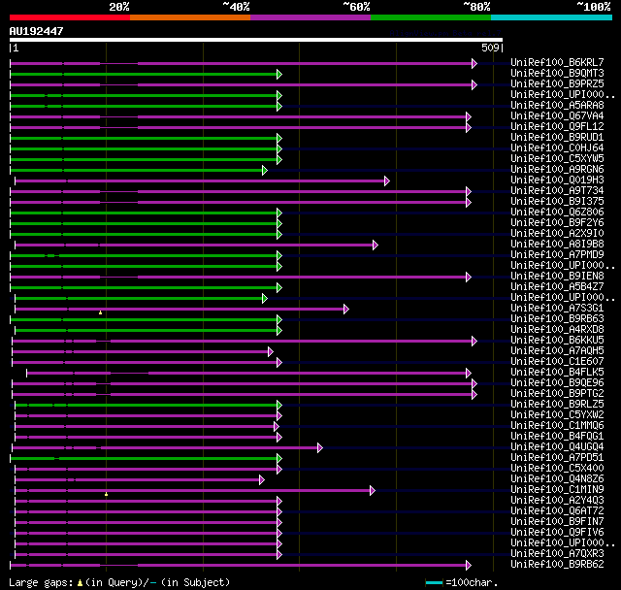Select the UniRef100_C5X400 subject name
Screen dimensions: 621x590
557,469
